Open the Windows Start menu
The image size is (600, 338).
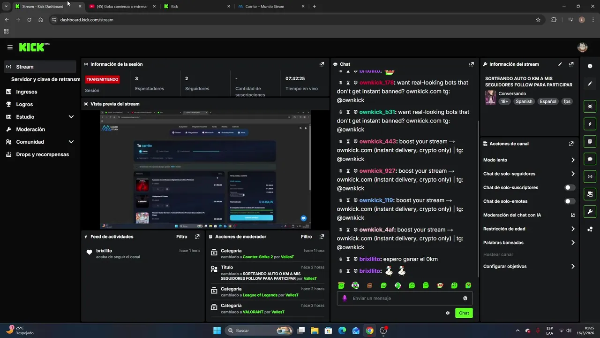pyautogui.click(x=217, y=330)
